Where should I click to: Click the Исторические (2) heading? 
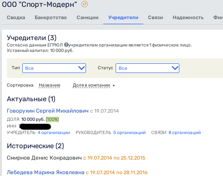35,146
